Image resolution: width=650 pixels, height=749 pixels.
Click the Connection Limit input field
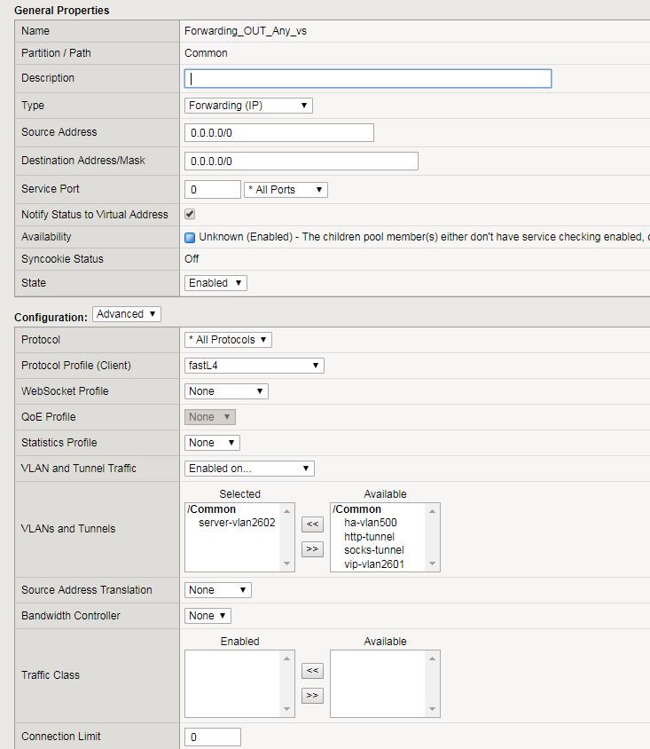click(212, 737)
